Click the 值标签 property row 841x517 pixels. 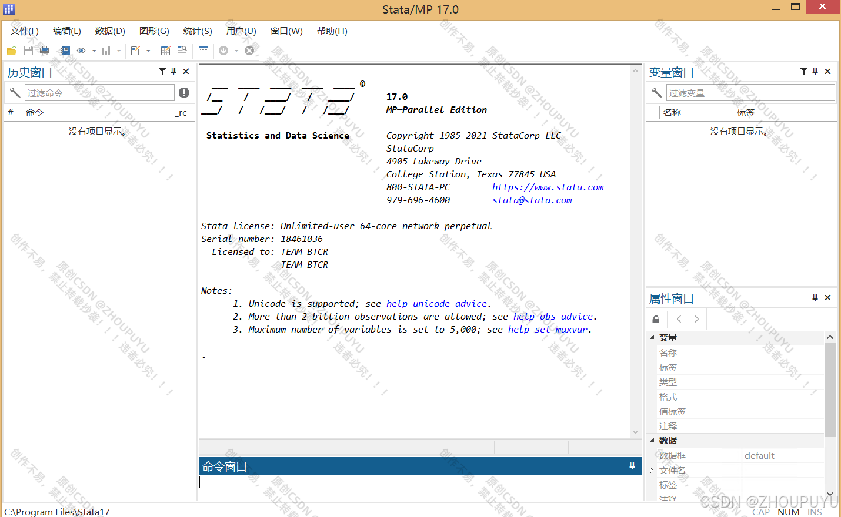(740, 411)
